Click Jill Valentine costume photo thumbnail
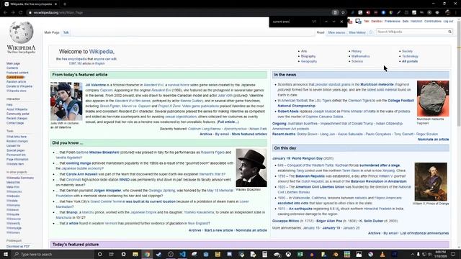The width and height of the screenshot is (461, 259). pyautogui.click(x=66, y=101)
